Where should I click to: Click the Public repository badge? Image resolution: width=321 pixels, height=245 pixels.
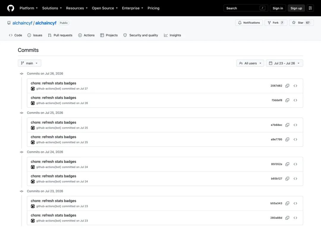coord(64,23)
